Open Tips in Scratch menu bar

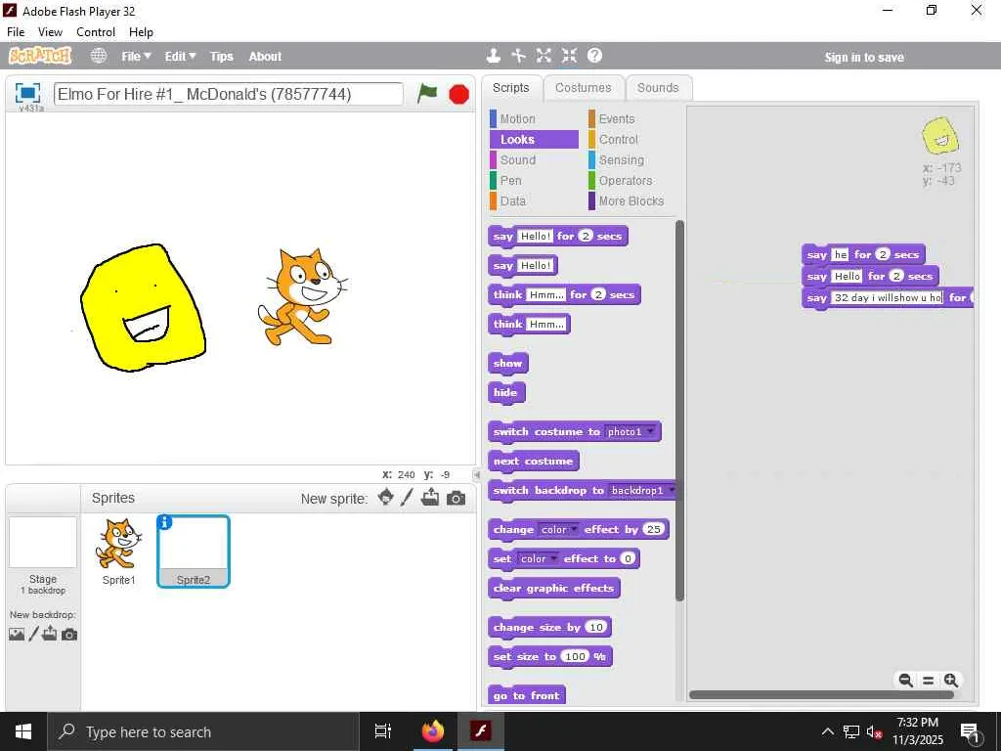(222, 56)
